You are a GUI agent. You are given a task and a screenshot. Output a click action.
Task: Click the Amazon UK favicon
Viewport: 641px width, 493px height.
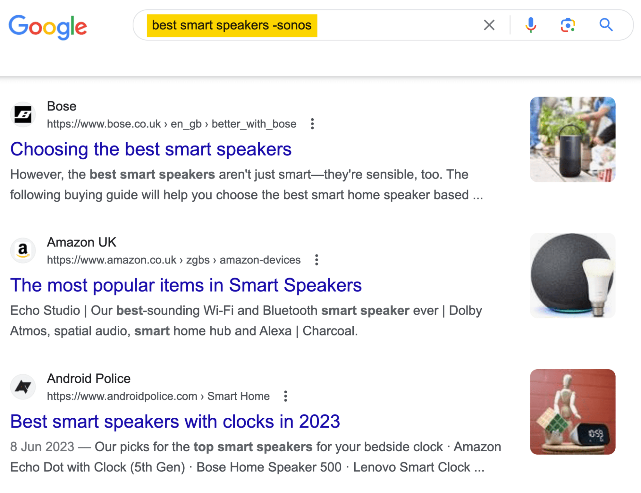click(x=23, y=250)
